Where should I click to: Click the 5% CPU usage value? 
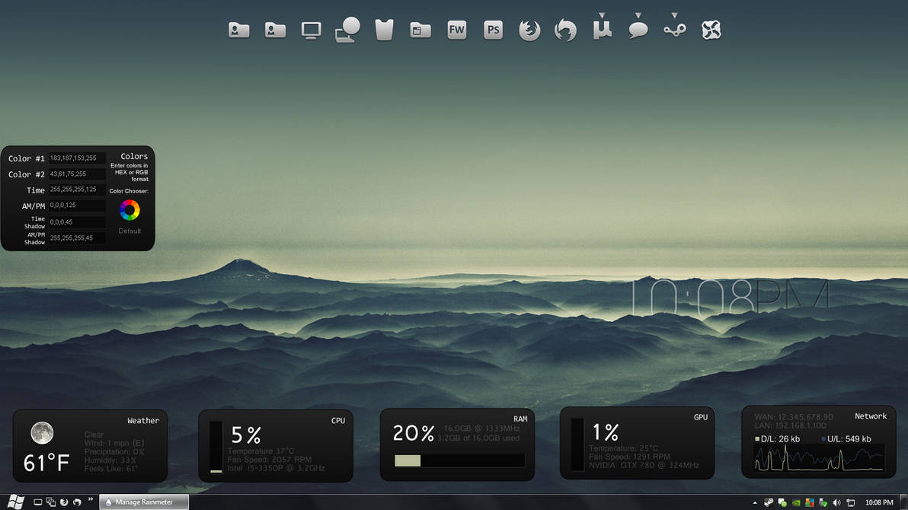246,435
